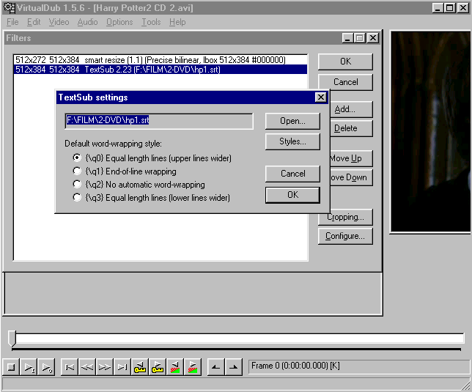Click the next key frame icon
This screenshot has width=472, height=392.
(x=158, y=367)
